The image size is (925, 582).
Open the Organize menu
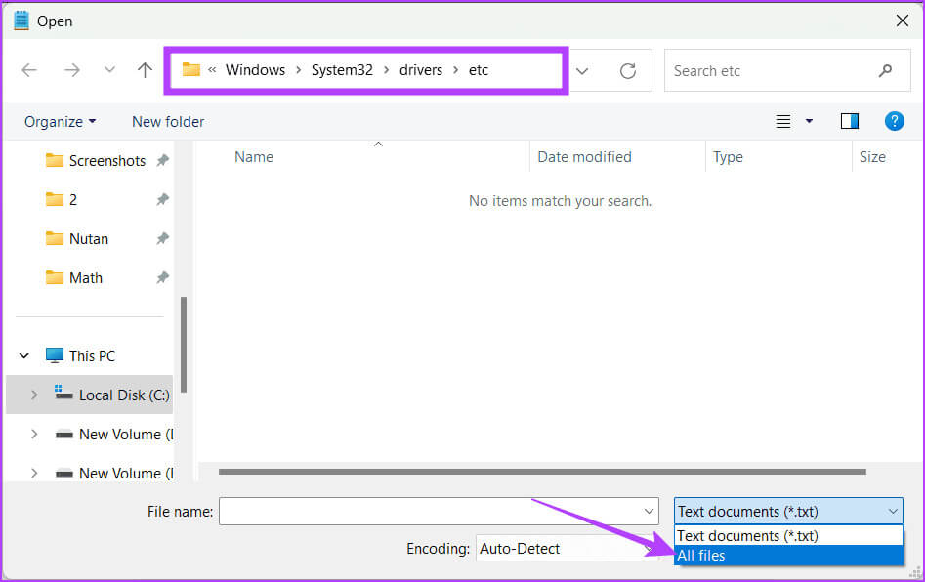coord(60,121)
